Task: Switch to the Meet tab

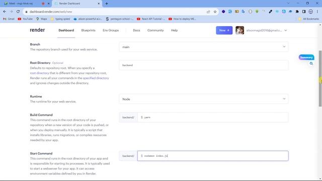Action: pyautogui.click(x=23, y=4)
